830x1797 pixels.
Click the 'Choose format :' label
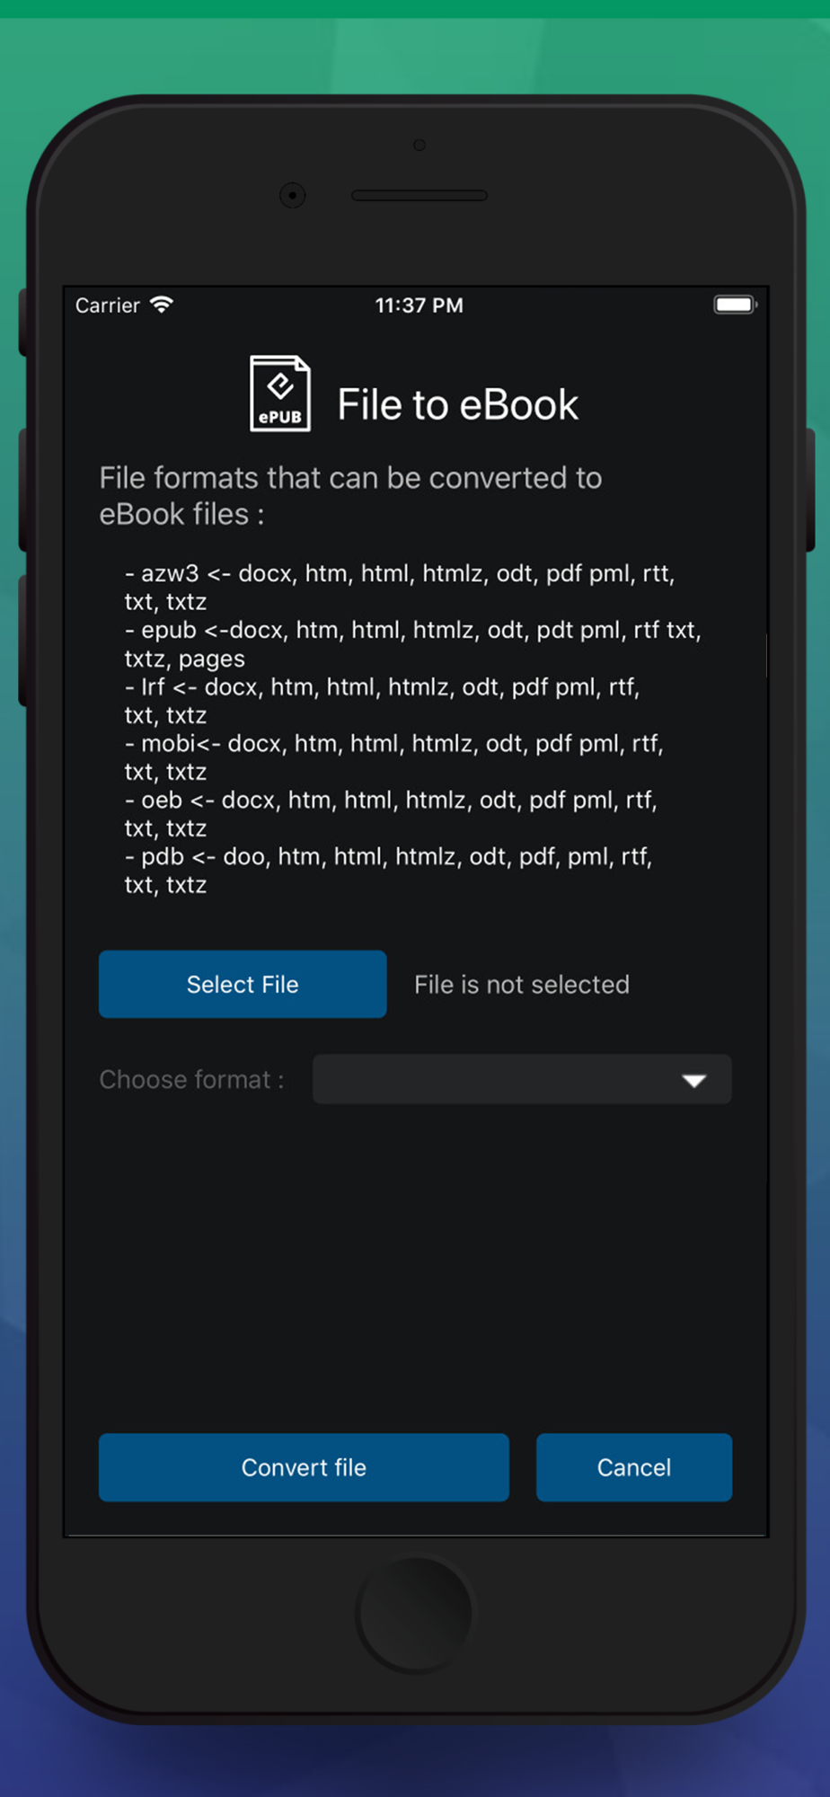[191, 1079]
